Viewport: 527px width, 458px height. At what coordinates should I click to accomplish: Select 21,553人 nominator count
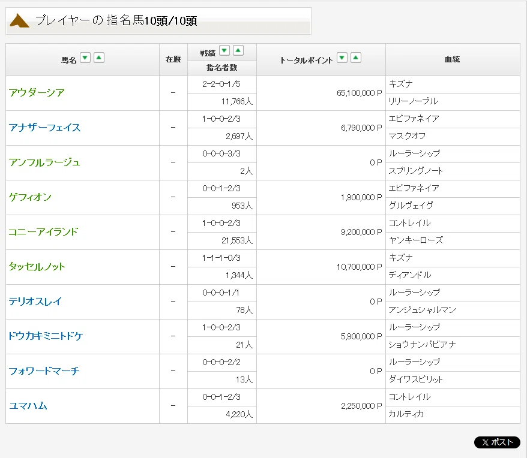pos(237,240)
